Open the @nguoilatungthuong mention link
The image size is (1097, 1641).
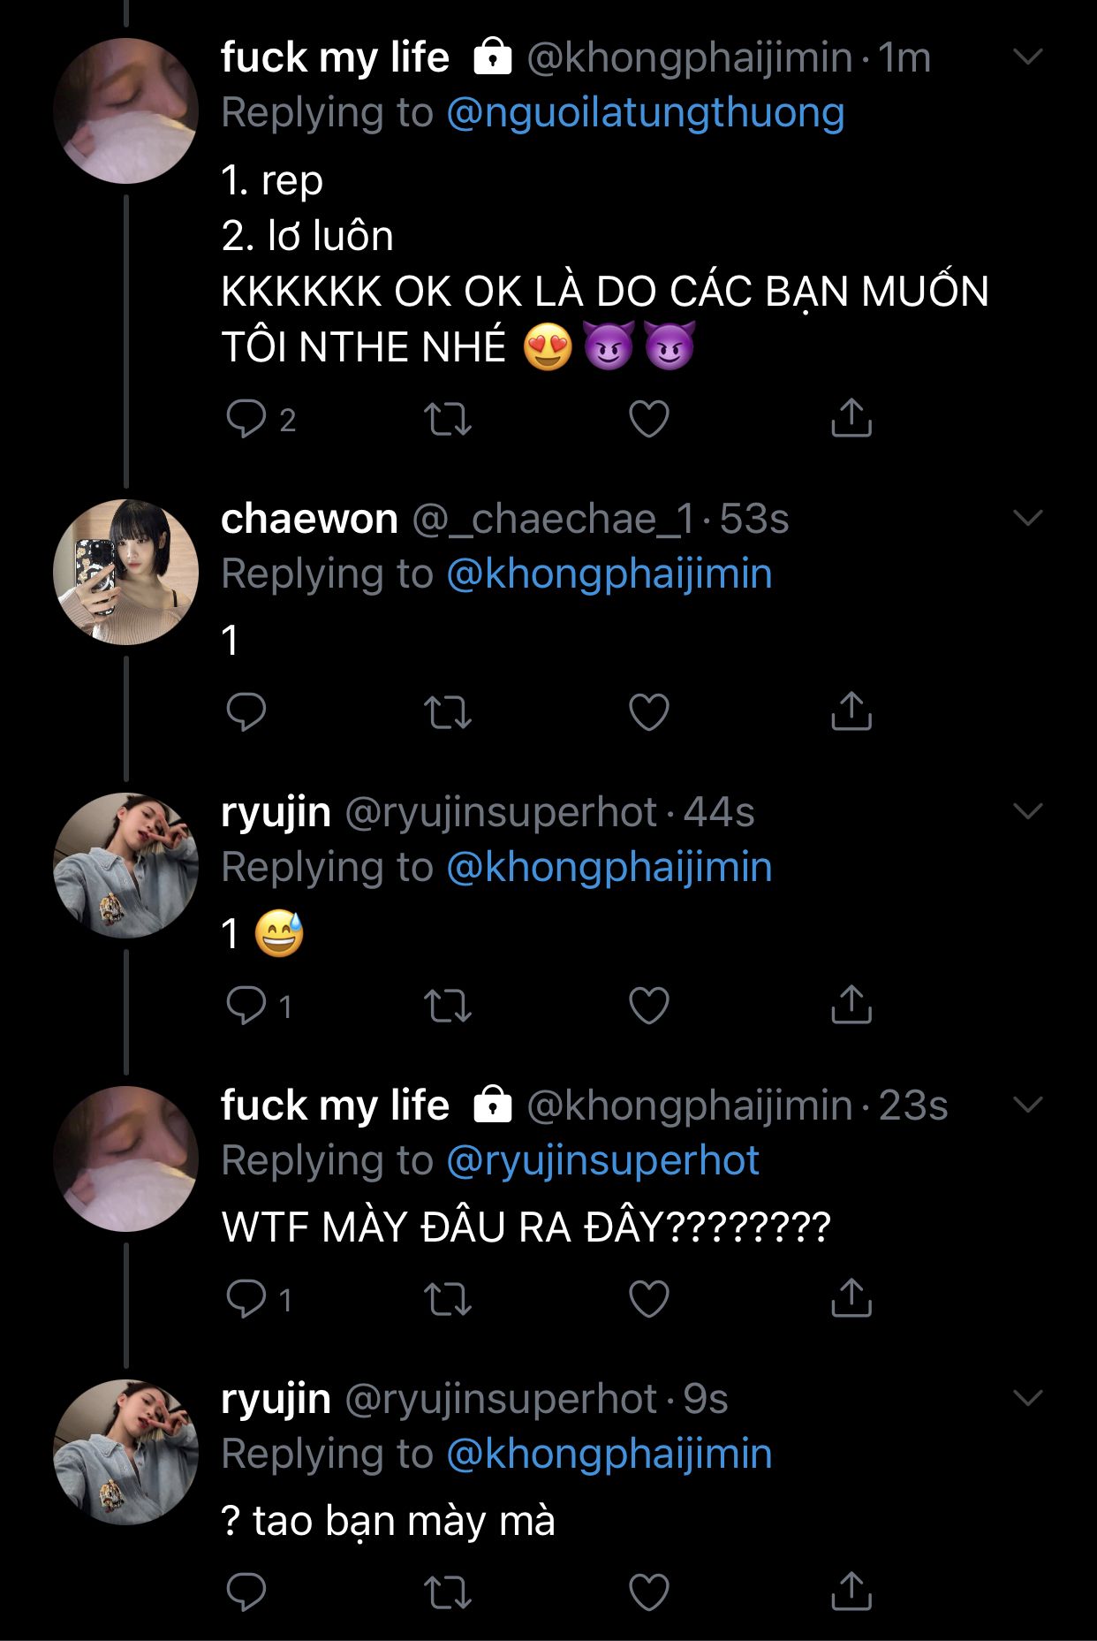pos(646,113)
